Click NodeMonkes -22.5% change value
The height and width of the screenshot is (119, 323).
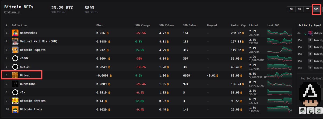click(x=141, y=33)
